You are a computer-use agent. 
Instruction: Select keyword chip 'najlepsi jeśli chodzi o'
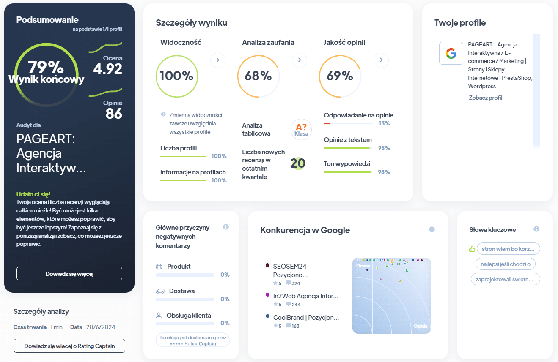[505, 264]
